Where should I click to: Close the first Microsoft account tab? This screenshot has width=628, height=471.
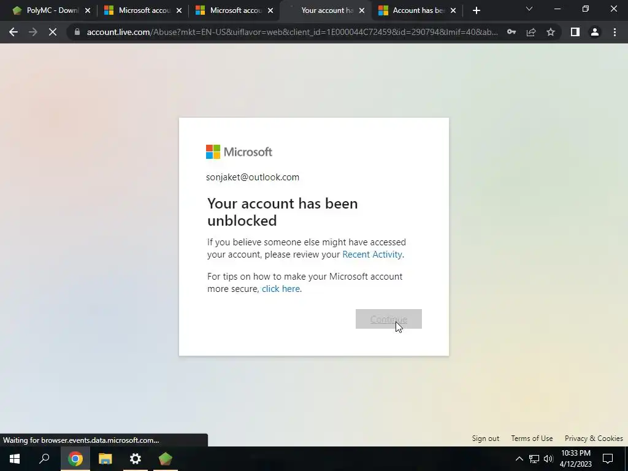click(179, 10)
